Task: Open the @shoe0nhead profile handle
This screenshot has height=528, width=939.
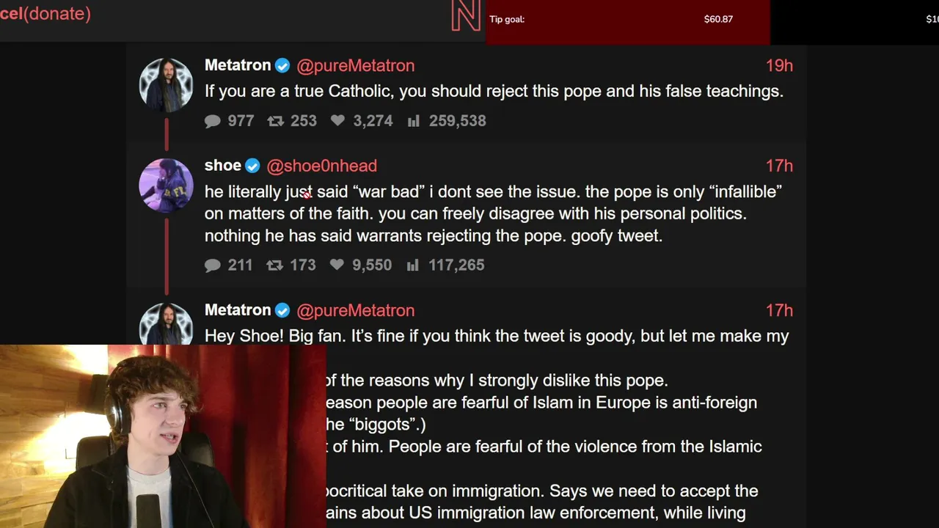Action: [x=322, y=166]
